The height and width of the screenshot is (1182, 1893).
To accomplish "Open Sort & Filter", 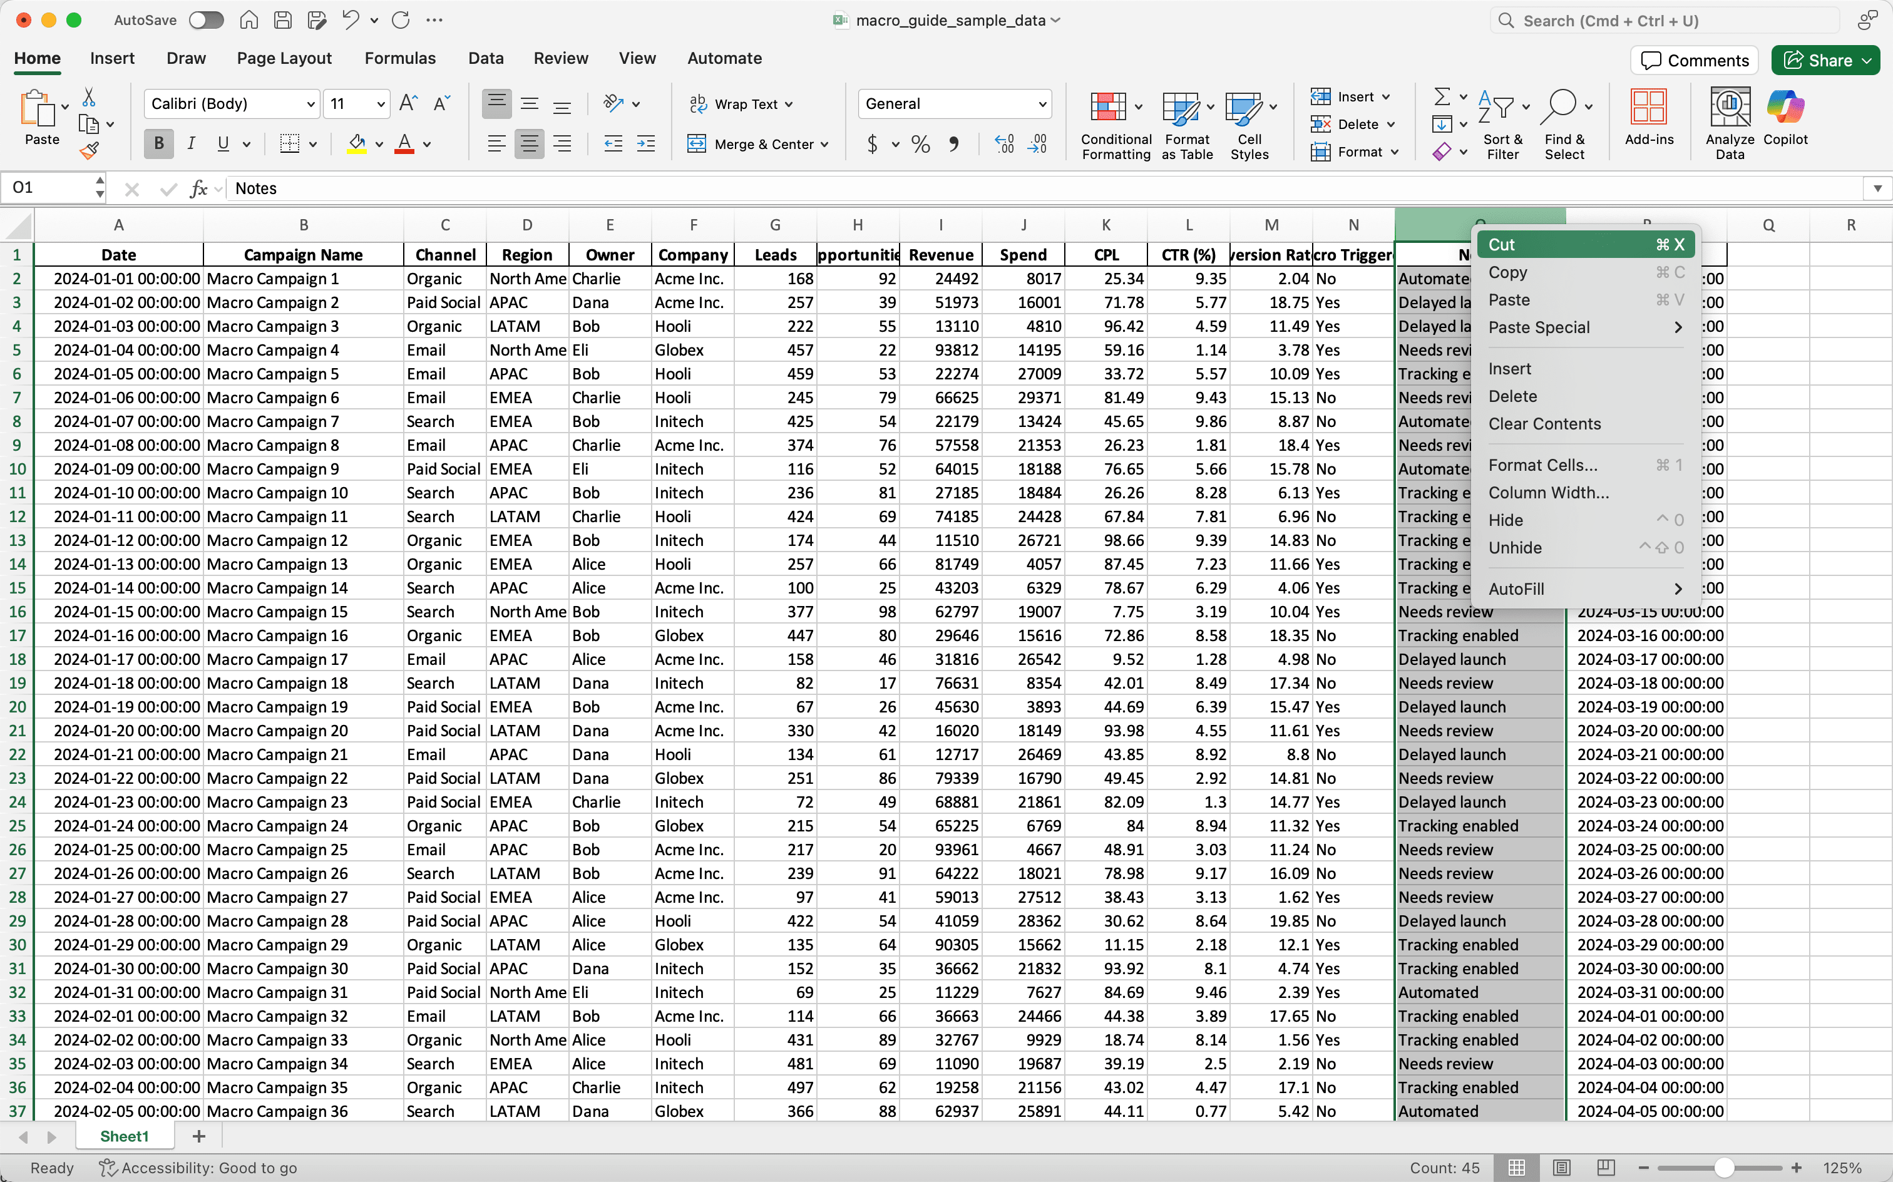I will (x=1502, y=125).
